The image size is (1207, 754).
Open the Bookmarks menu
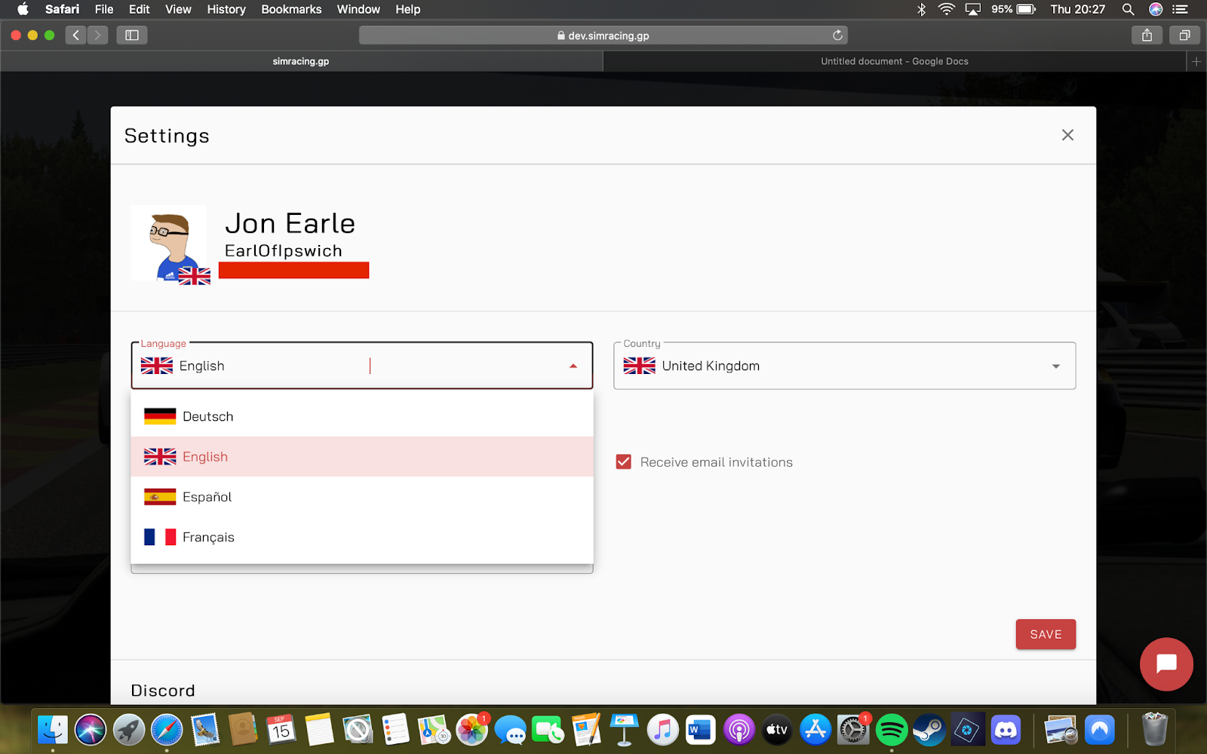point(291,9)
